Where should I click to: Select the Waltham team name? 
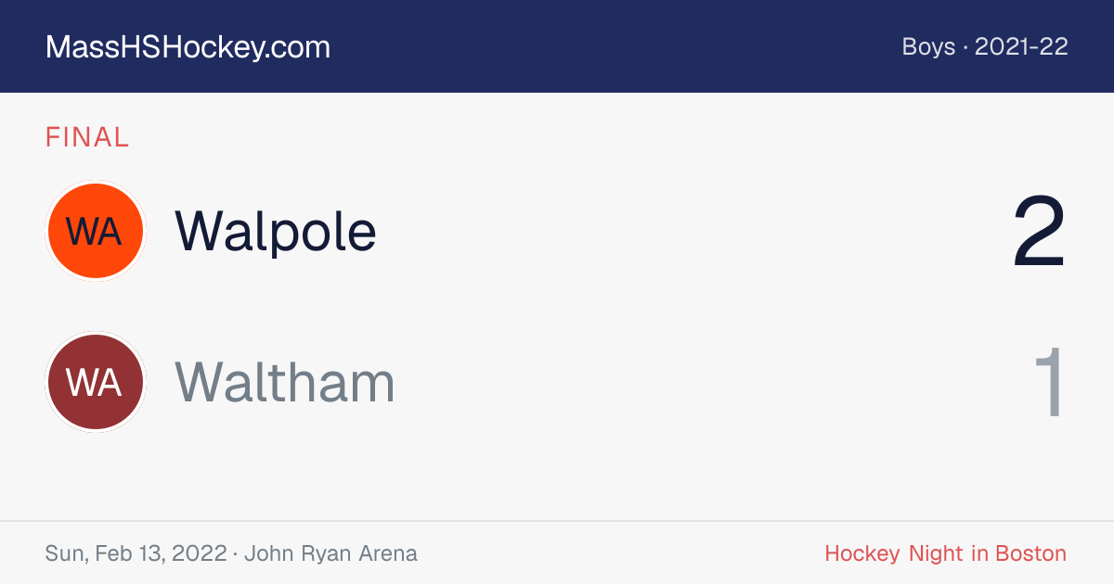click(285, 382)
